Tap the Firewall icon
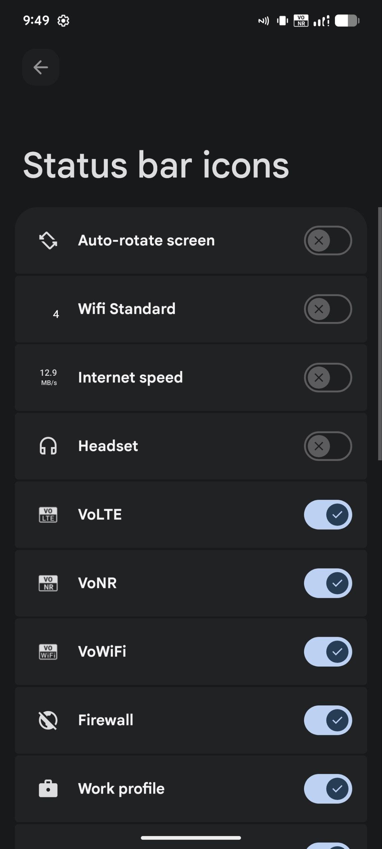Screen dimensions: 382x849 point(48,720)
